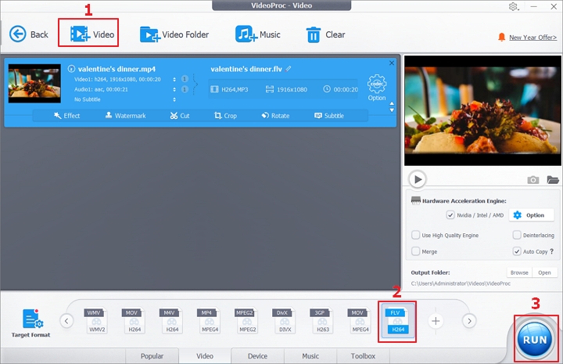Open the Subtitle tool
The width and height of the screenshot is (563, 364).
click(329, 116)
